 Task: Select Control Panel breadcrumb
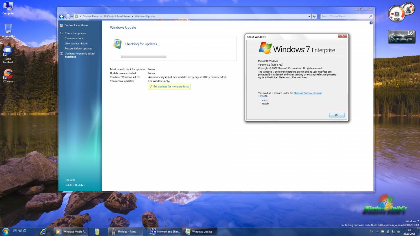pyautogui.click(x=90, y=16)
